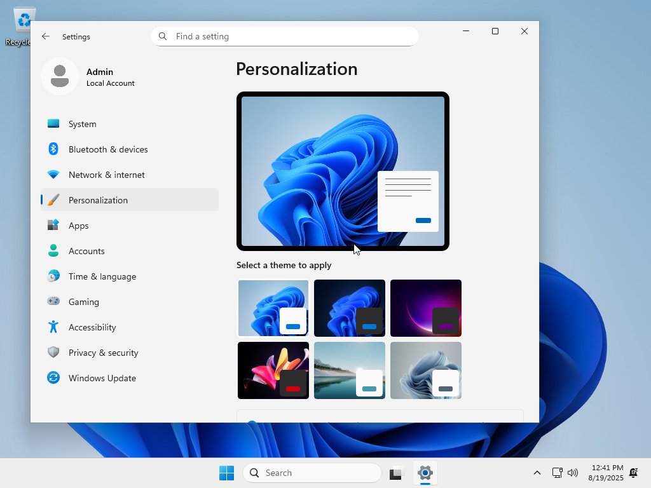Screen dimensions: 651x488
Task: Click the desktop preview image
Action: pyautogui.click(x=343, y=171)
